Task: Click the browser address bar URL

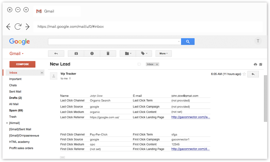Action: pos(71,27)
